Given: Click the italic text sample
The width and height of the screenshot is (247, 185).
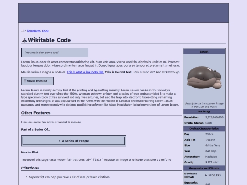Looking at the screenshot, I should point(144,72).
